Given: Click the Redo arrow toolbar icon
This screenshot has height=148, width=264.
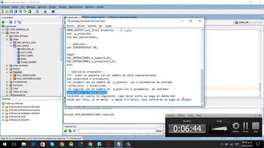Looking at the screenshot, I should (25, 12).
